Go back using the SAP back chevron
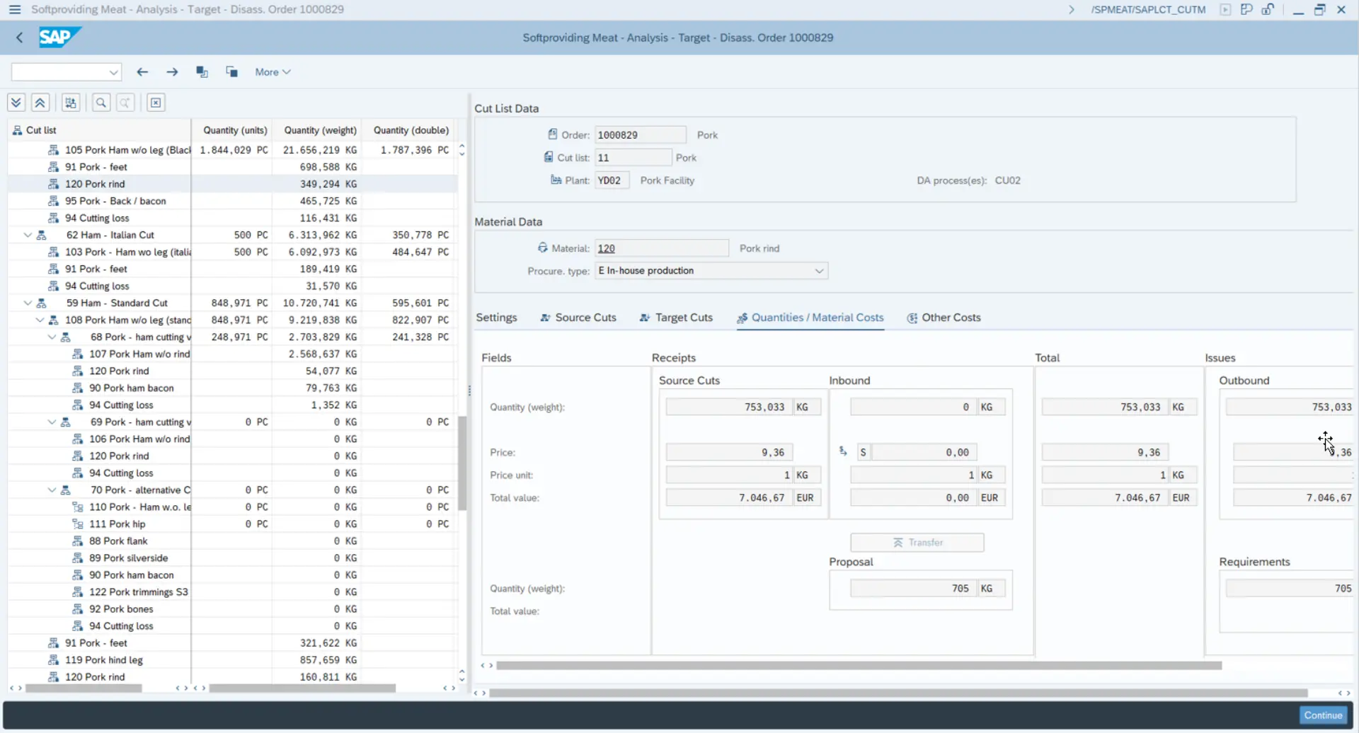Image resolution: width=1359 pixels, height=733 pixels. click(20, 37)
